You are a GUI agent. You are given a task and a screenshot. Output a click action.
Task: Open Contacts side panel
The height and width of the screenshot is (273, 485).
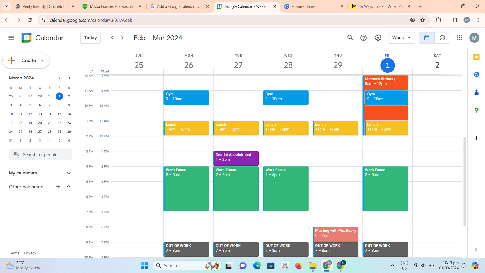[x=476, y=92]
